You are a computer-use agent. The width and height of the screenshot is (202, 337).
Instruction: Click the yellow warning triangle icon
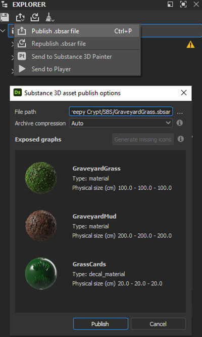pyautogui.click(x=190, y=45)
